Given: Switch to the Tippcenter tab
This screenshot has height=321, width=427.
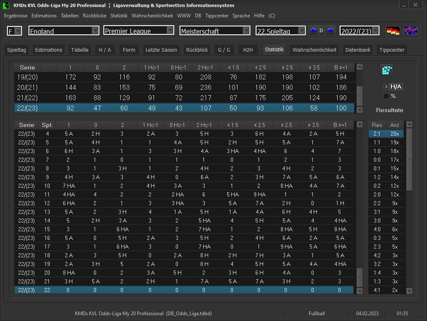Looking at the screenshot, I should click(392, 50).
